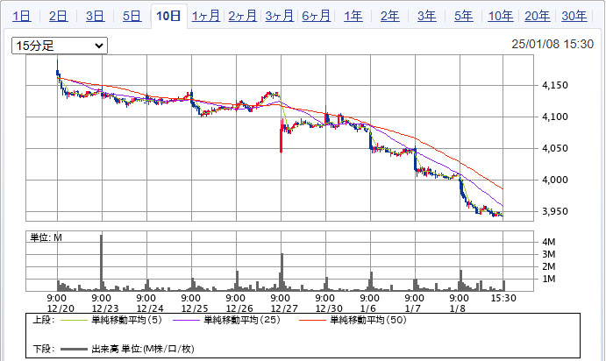Open the 3ヶ月 chart tab
Image resolution: width=606 pixels, height=361 pixels.
279,16
